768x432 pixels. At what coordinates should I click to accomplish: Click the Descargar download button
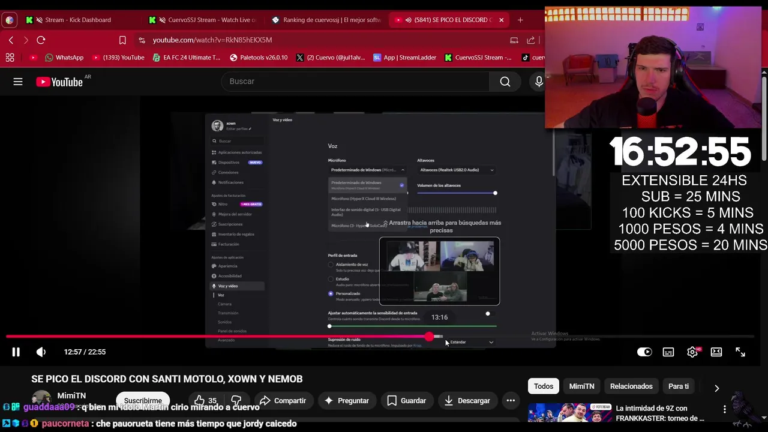pos(467,401)
